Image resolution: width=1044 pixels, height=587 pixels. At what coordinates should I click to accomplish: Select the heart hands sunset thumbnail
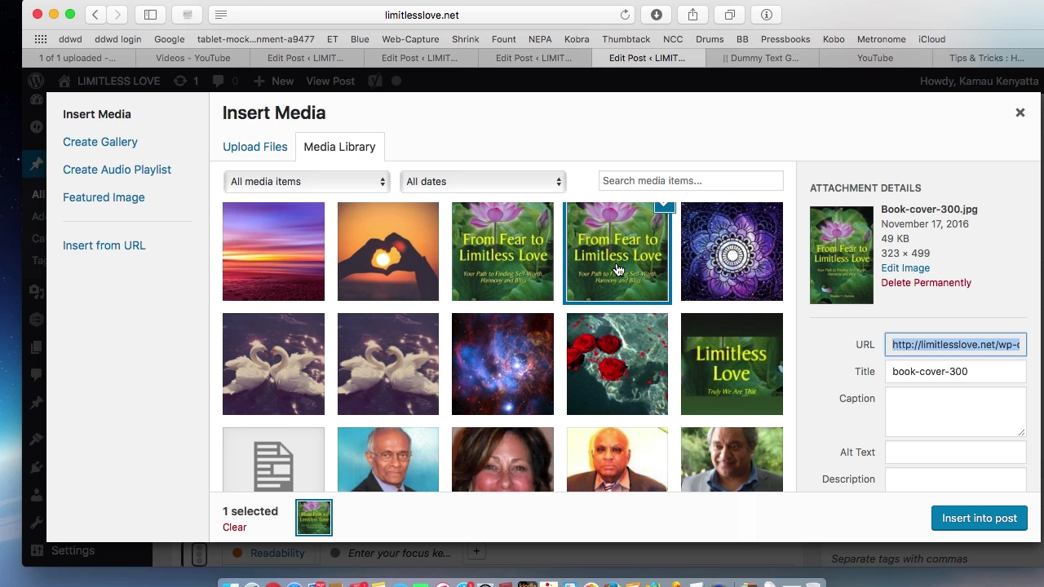388,252
